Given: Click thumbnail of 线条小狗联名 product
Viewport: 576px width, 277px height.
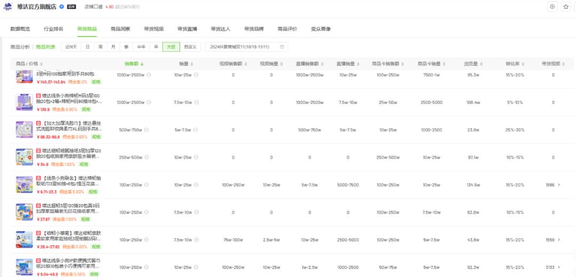Looking at the screenshot, I should point(25,184).
